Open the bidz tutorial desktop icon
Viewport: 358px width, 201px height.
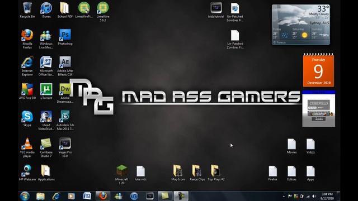pos(216,10)
